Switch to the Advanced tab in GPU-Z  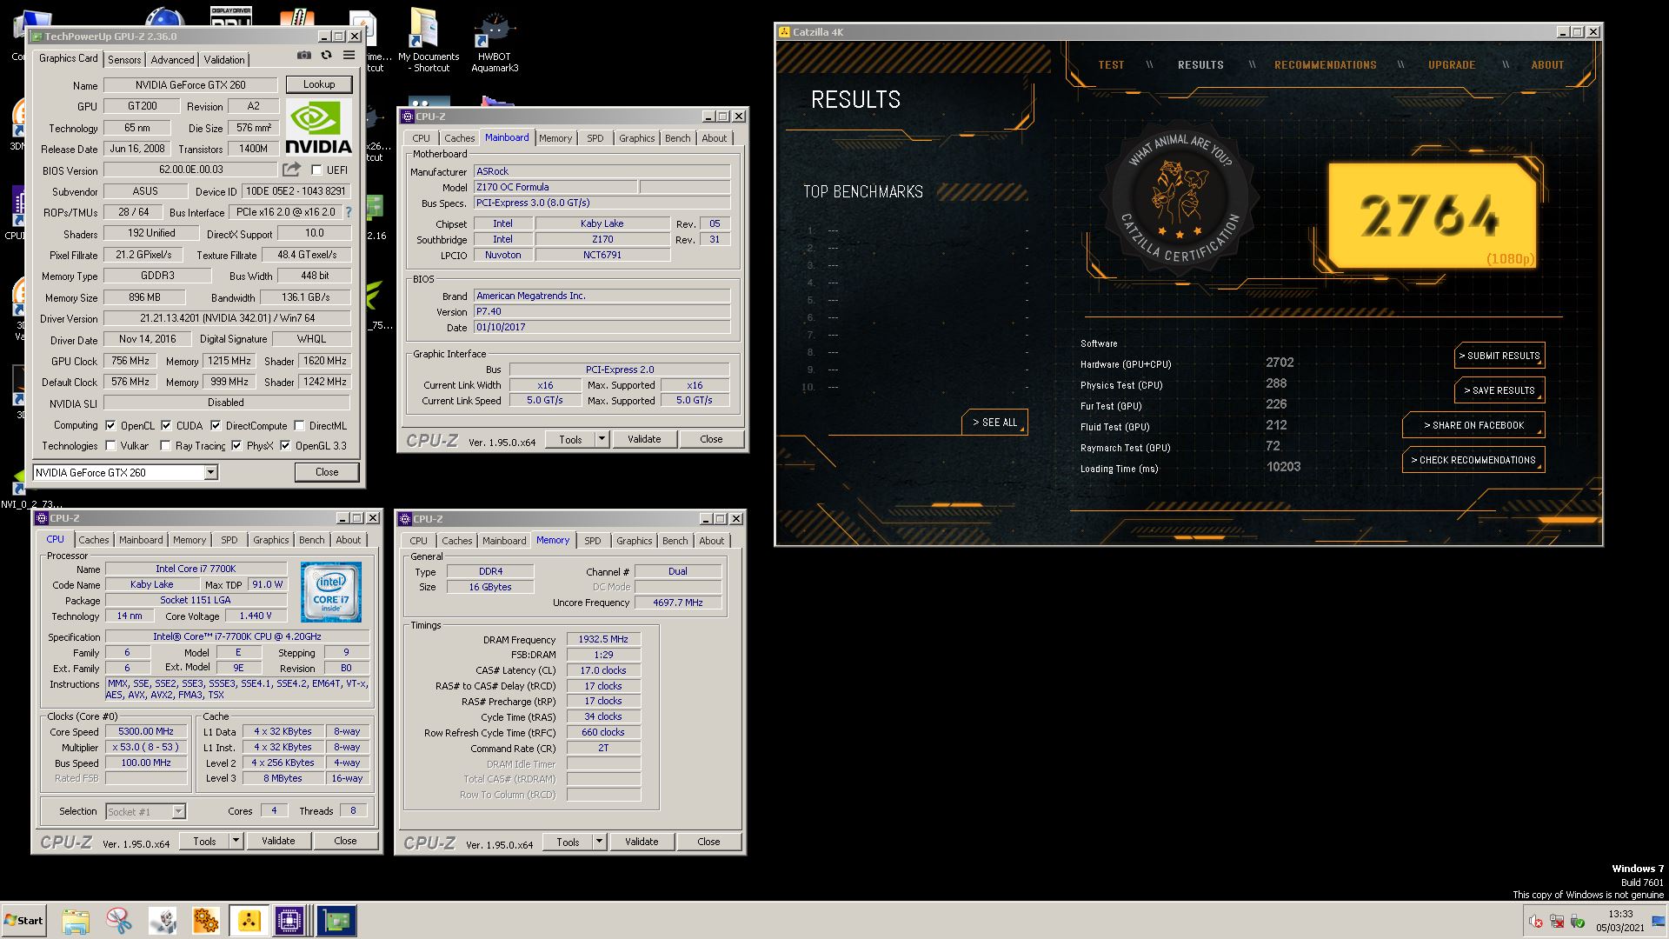(x=172, y=59)
